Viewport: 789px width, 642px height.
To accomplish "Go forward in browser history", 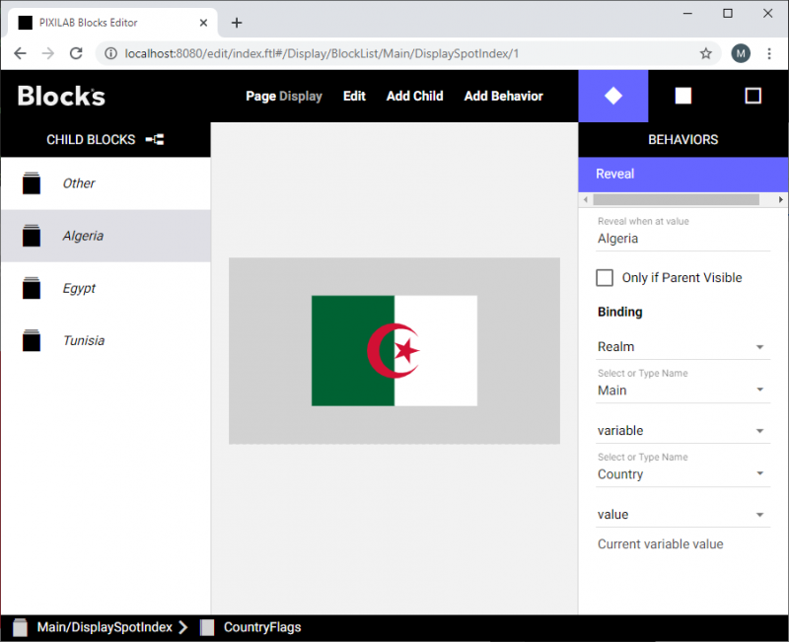I will [48, 53].
